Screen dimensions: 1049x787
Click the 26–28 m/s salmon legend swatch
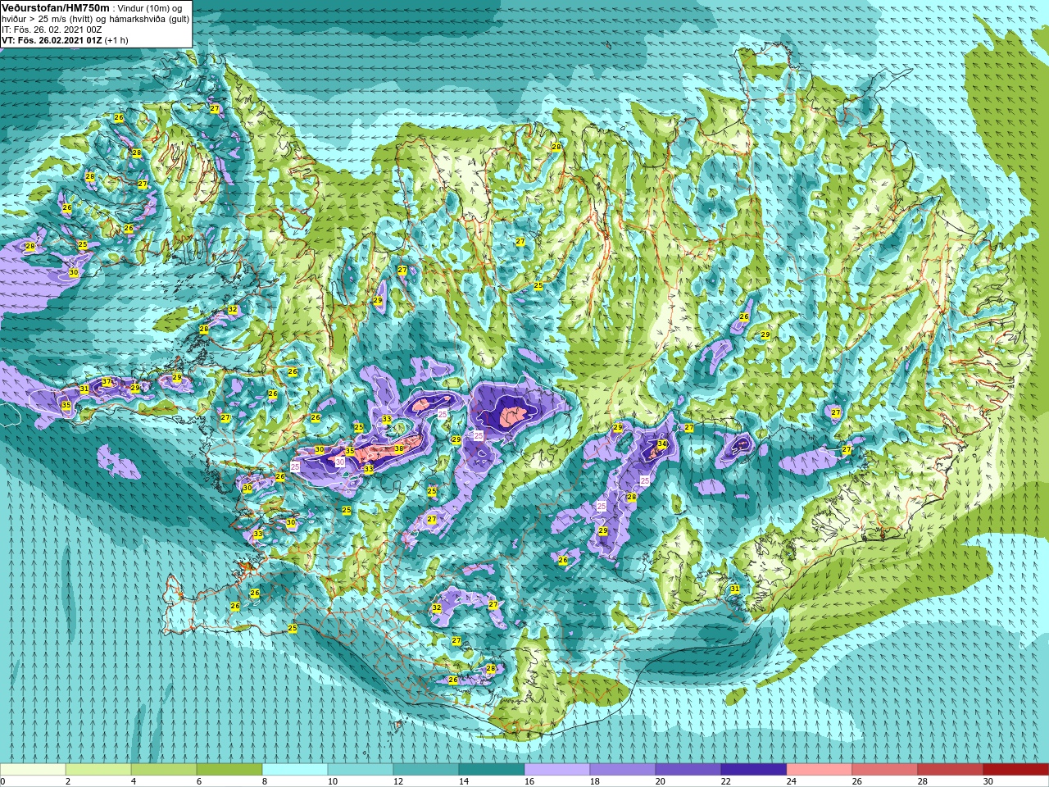tap(885, 770)
